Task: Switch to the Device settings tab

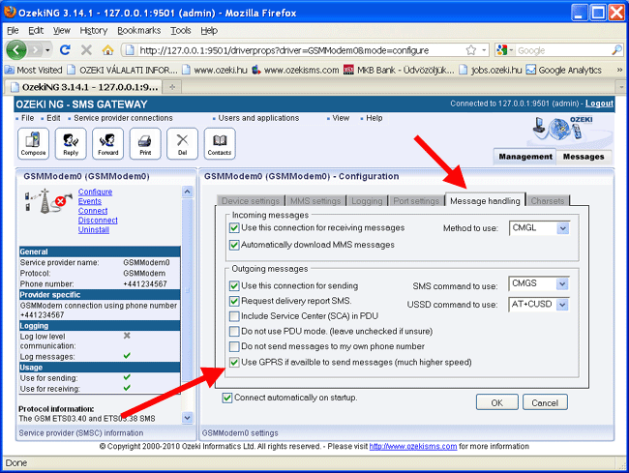Action: click(x=251, y=201)
